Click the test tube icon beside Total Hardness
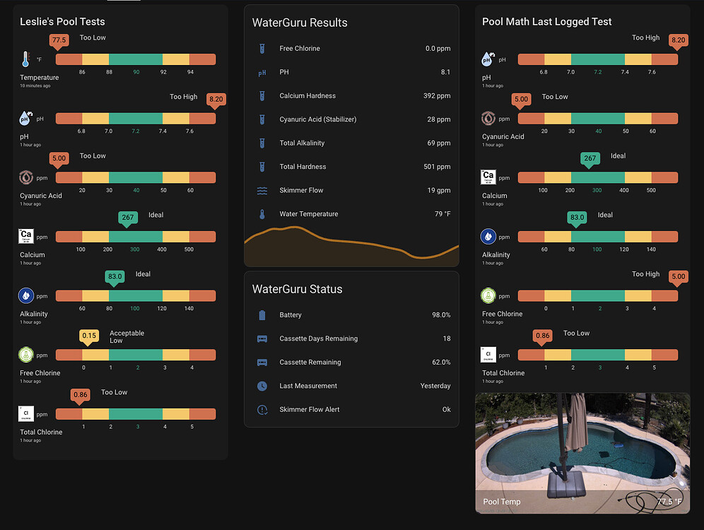This screenshot has height=530, width=704. [x=262, y=167]
